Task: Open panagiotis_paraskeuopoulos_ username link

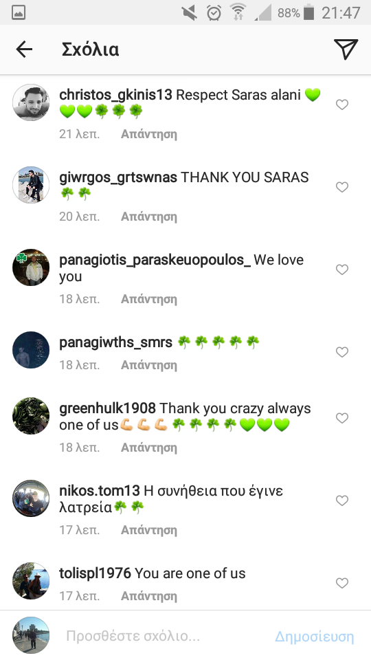Action: click(x=155, y=260)
